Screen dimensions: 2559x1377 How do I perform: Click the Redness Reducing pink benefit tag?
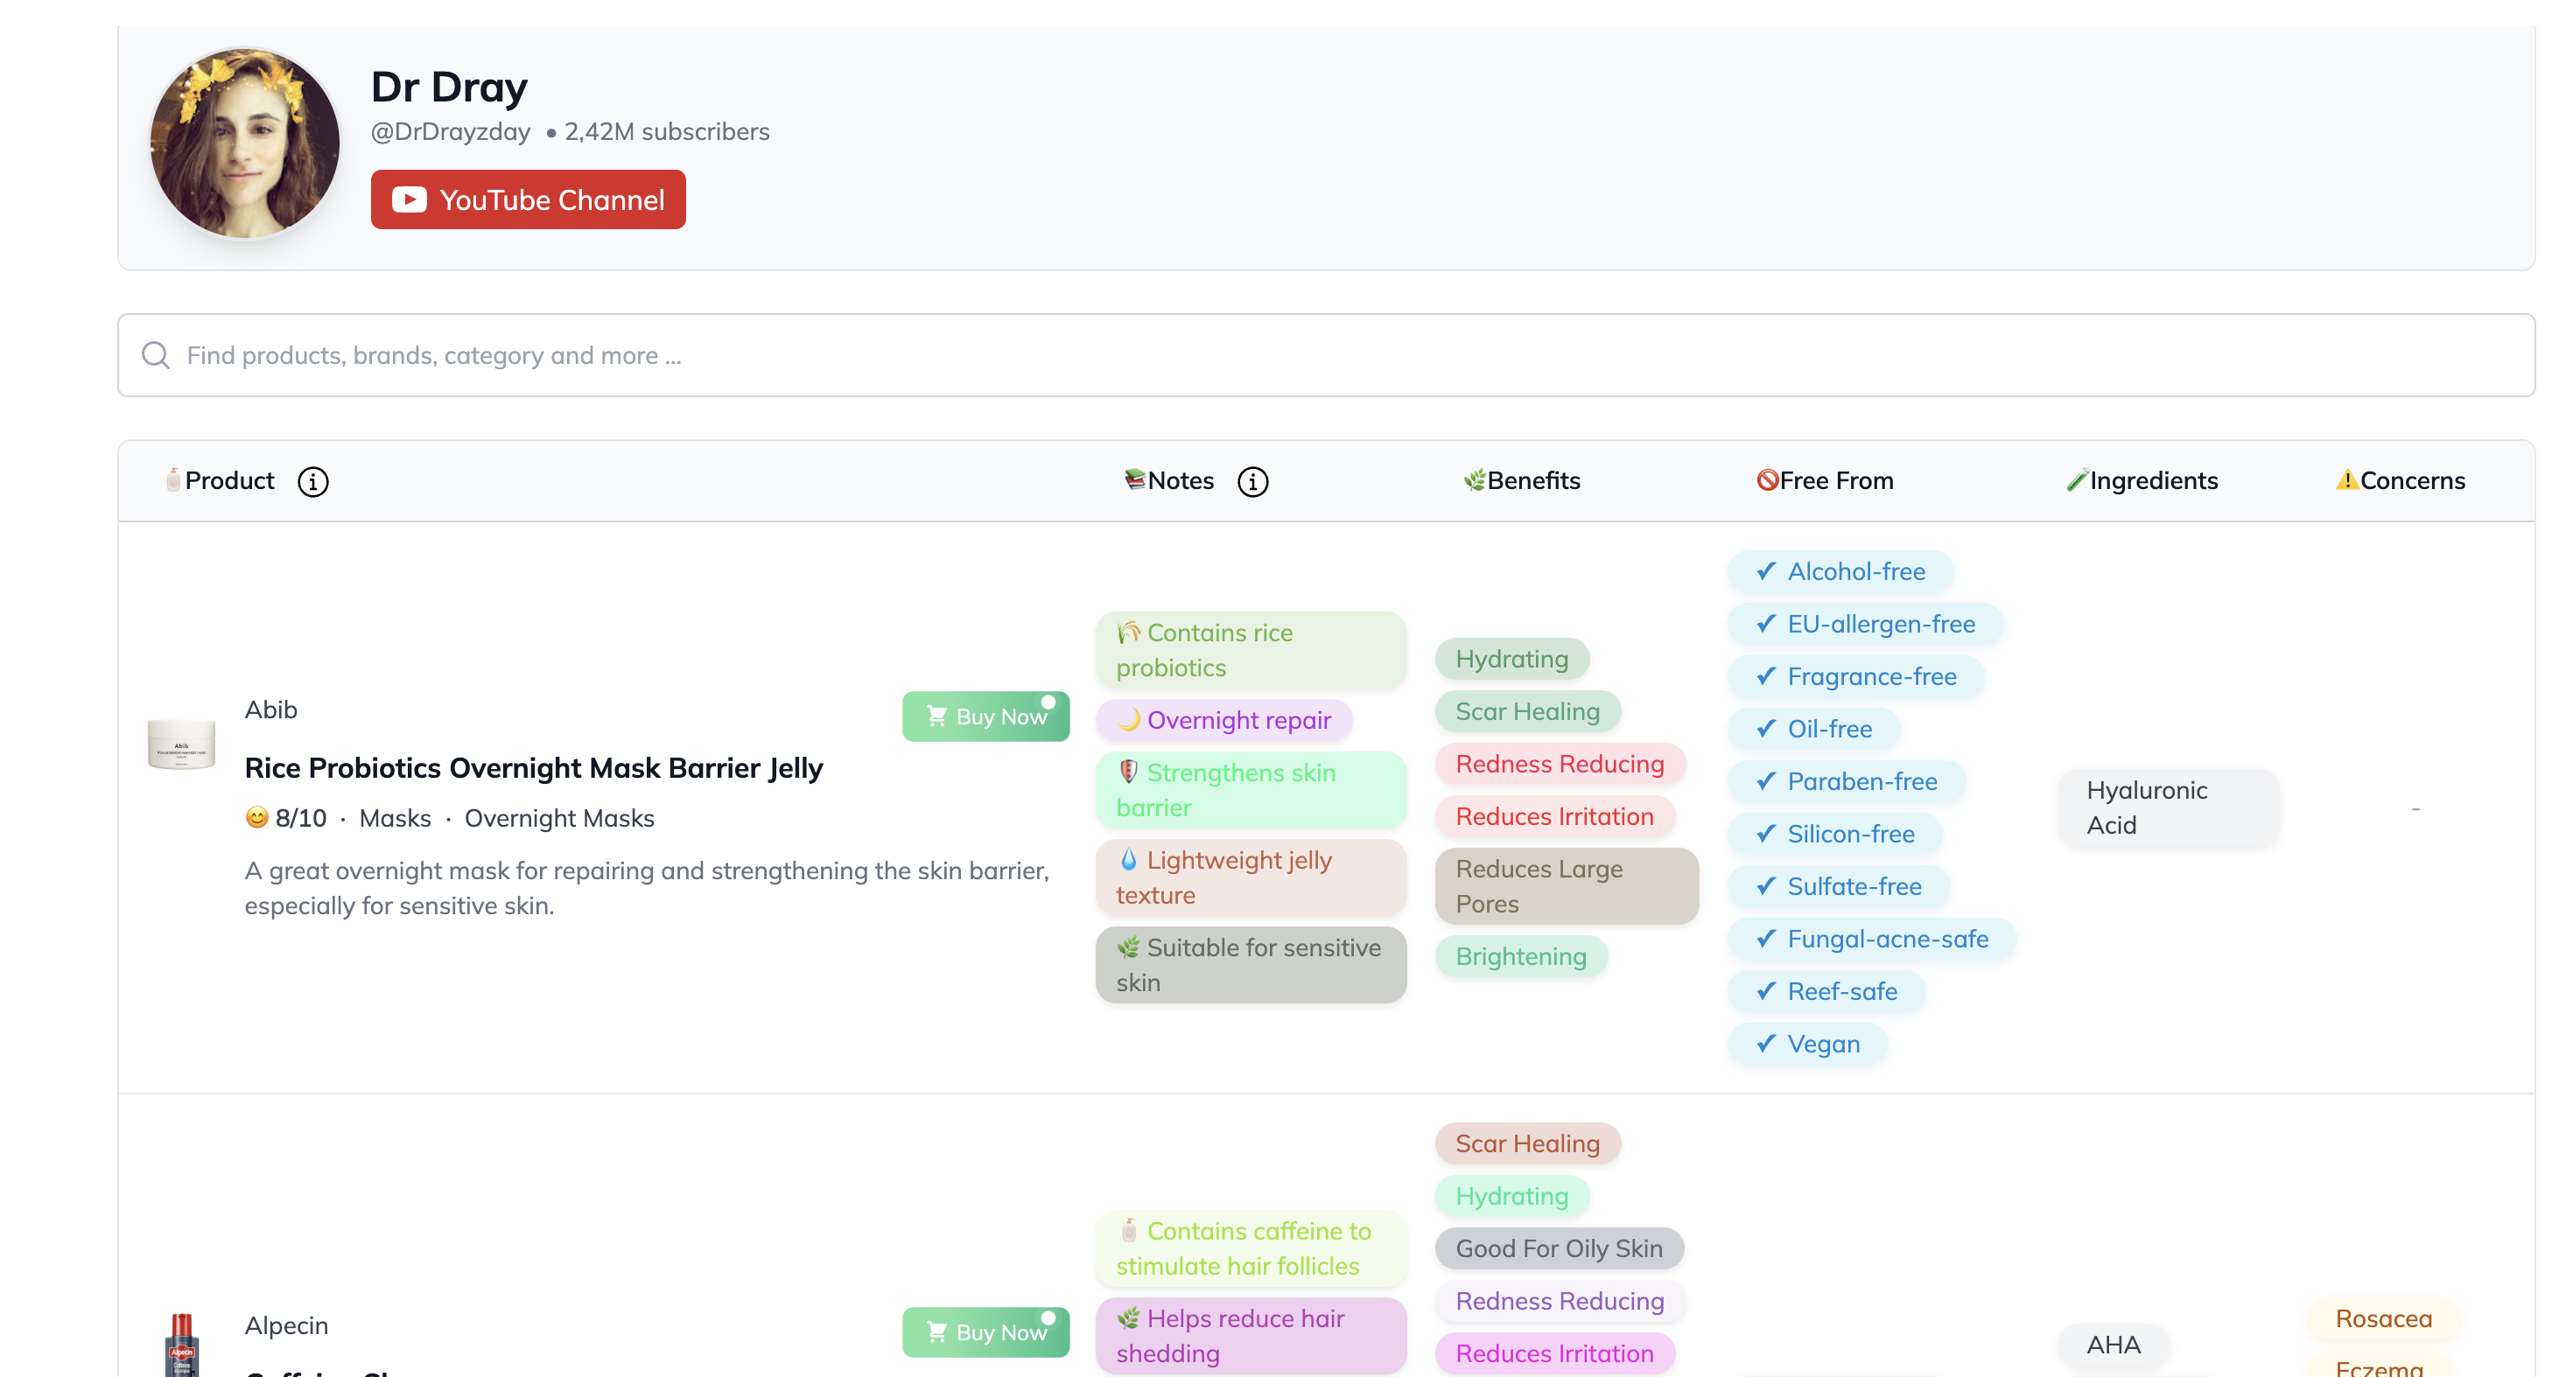pyautogui.click(x=1559, y=764)
